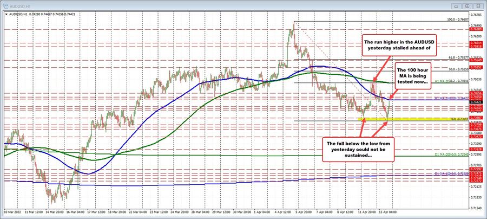Viewport: 487px width, 219px height.
Task: Click the red 0.73128 price level tag
Action: coord(477,149)
